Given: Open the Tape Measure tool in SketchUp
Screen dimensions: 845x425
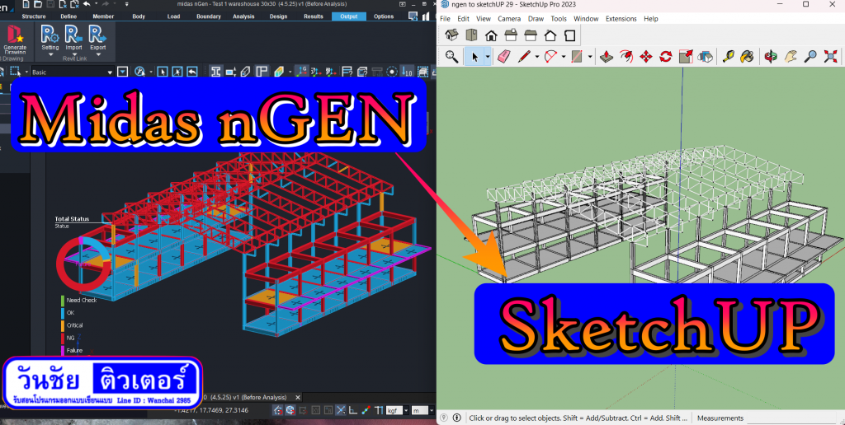Looking at the screenshot, I should coord(728,56).
